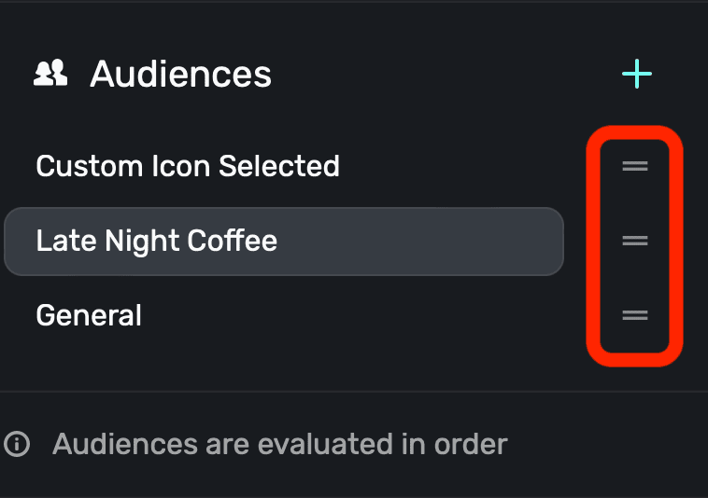Click the circled "i" information symbol
The image size is (708, 498).
coord(16,443)
